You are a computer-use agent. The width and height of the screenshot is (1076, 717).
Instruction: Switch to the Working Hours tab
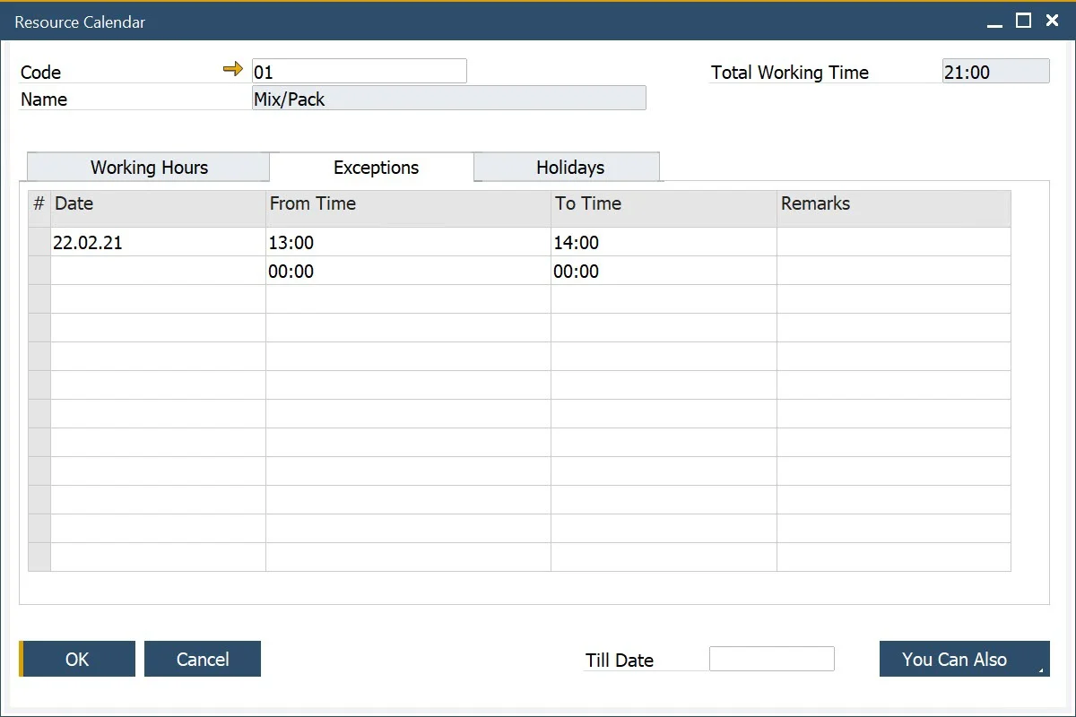(x=149, y=168)
